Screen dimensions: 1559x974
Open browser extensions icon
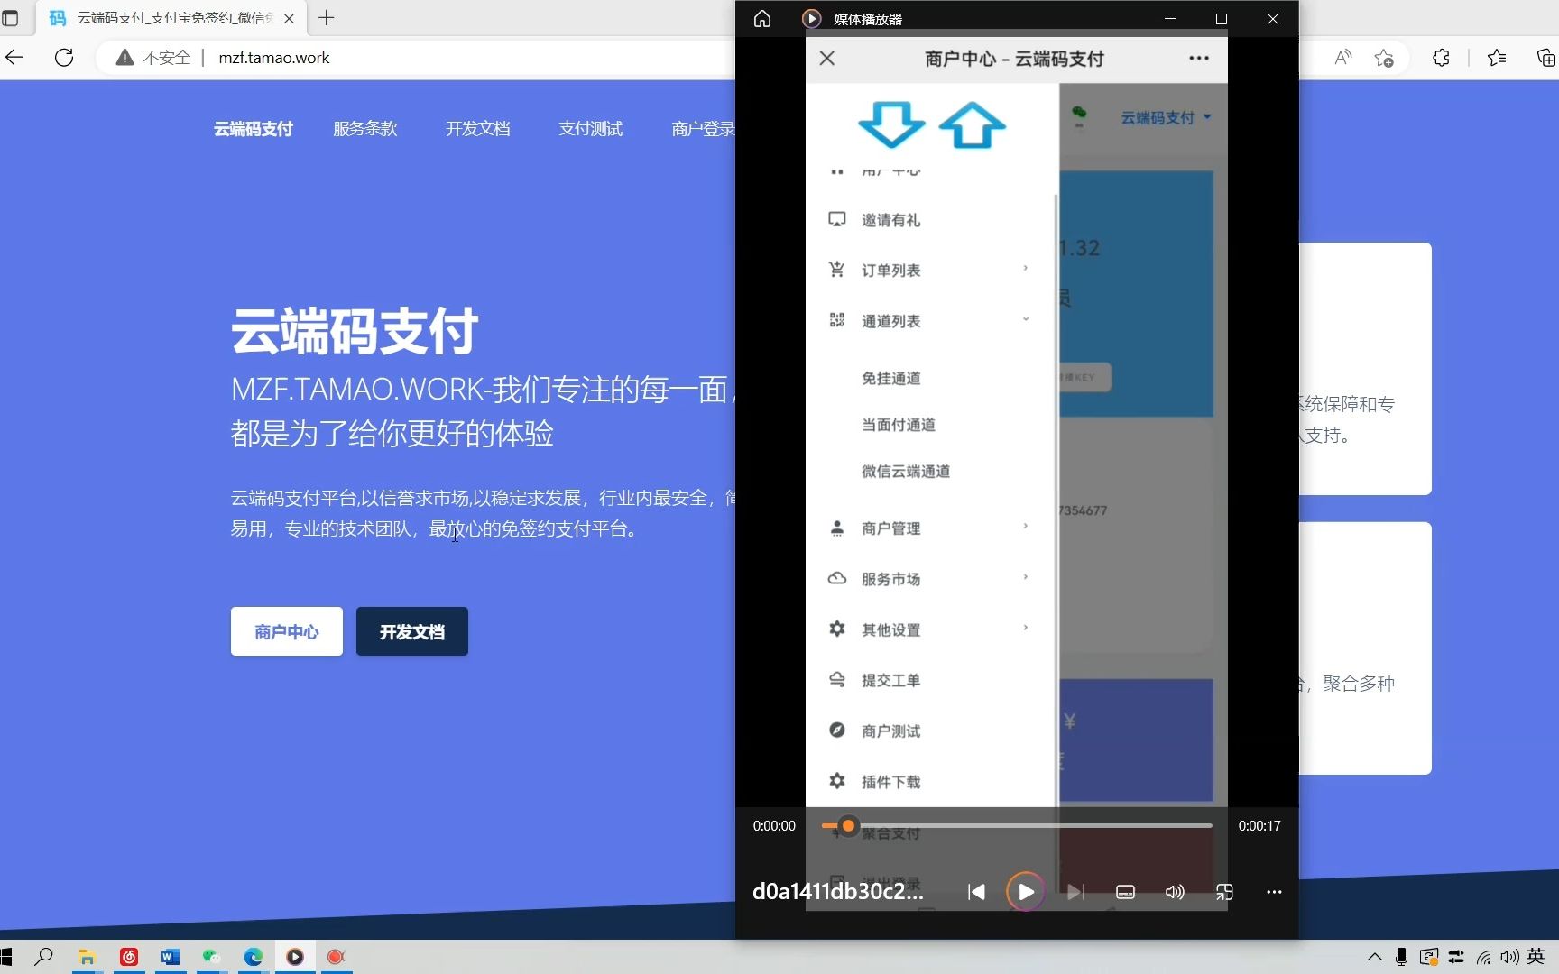[1441, 58]
